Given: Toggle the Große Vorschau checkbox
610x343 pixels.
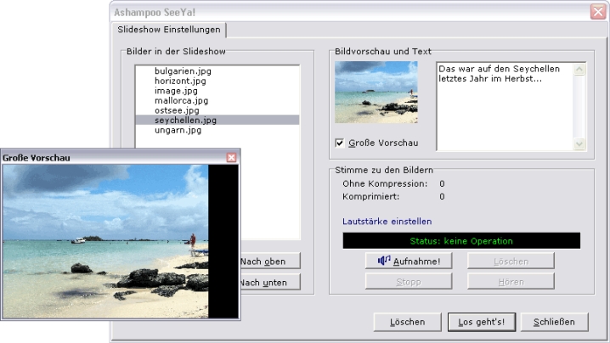Looking at the screenshot, I should 340,143.
